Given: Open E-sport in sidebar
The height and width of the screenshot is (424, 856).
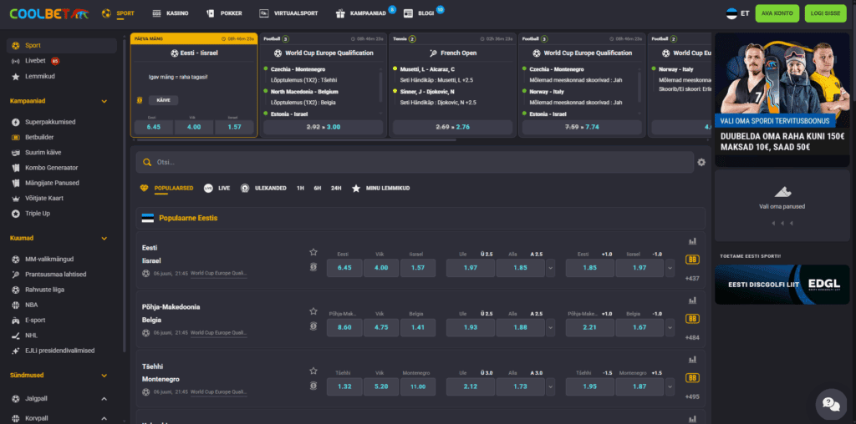Looking at the screenshot, I should point(35,321).
